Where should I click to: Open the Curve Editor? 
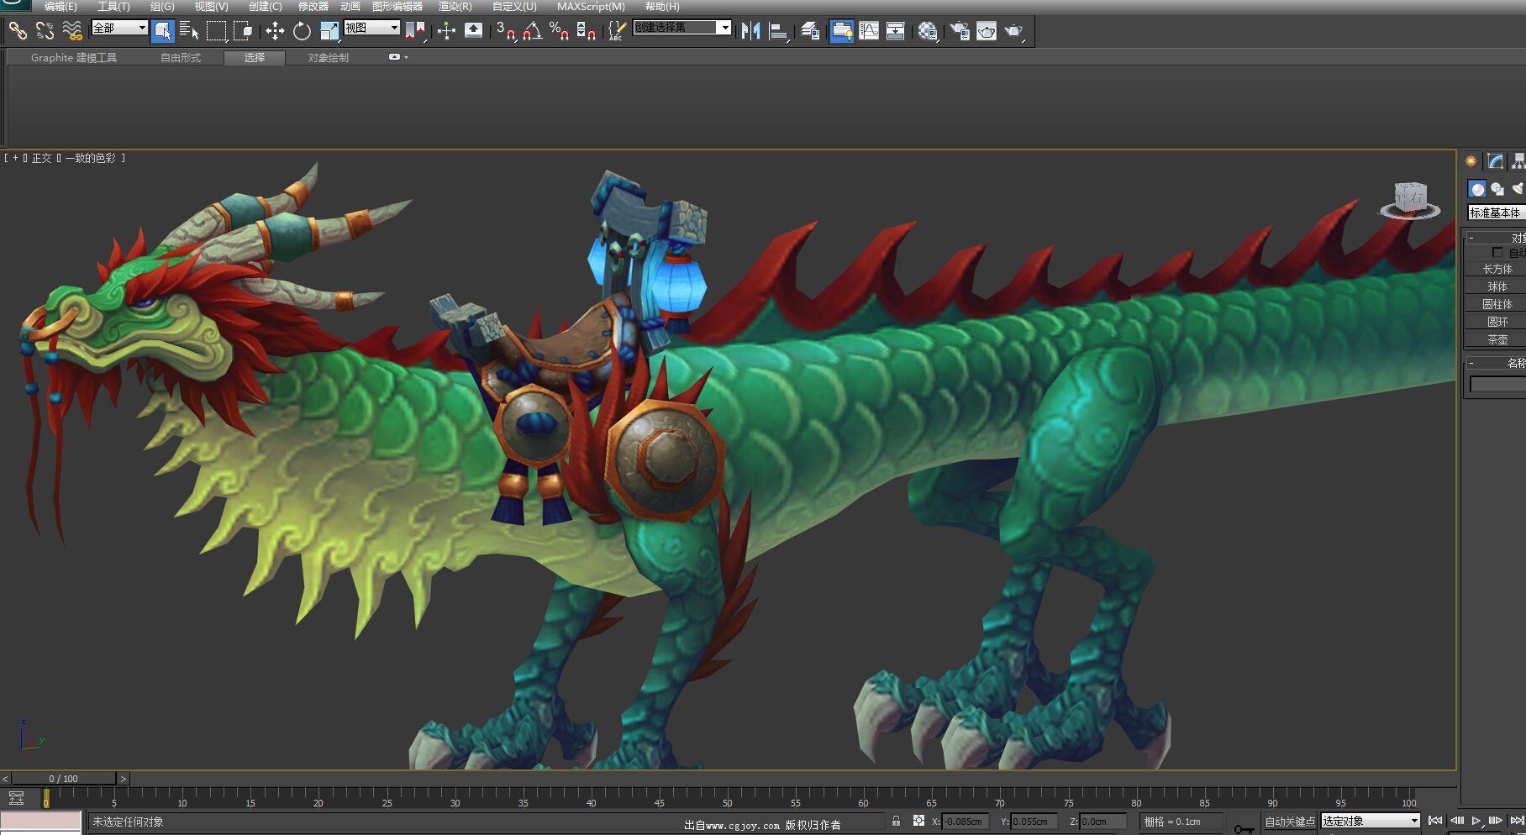click(x=869, y=31)
